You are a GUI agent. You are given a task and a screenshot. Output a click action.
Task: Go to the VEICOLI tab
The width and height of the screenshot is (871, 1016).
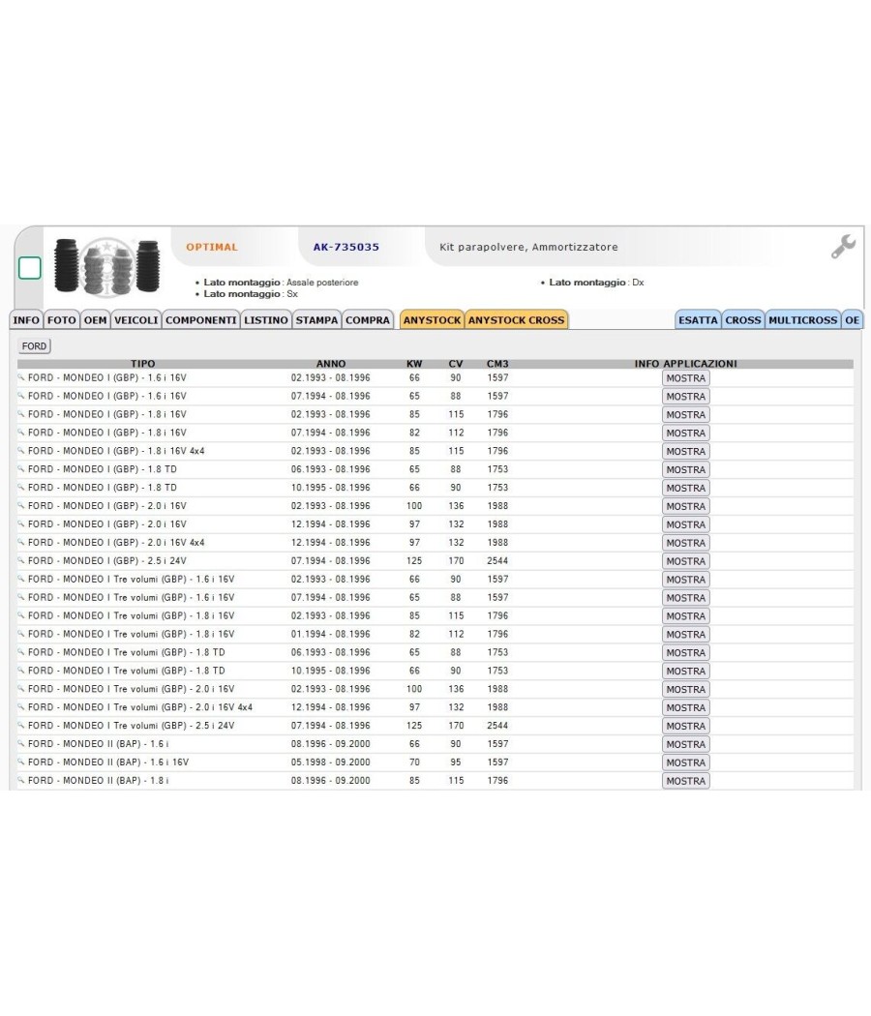pos(136,320)
